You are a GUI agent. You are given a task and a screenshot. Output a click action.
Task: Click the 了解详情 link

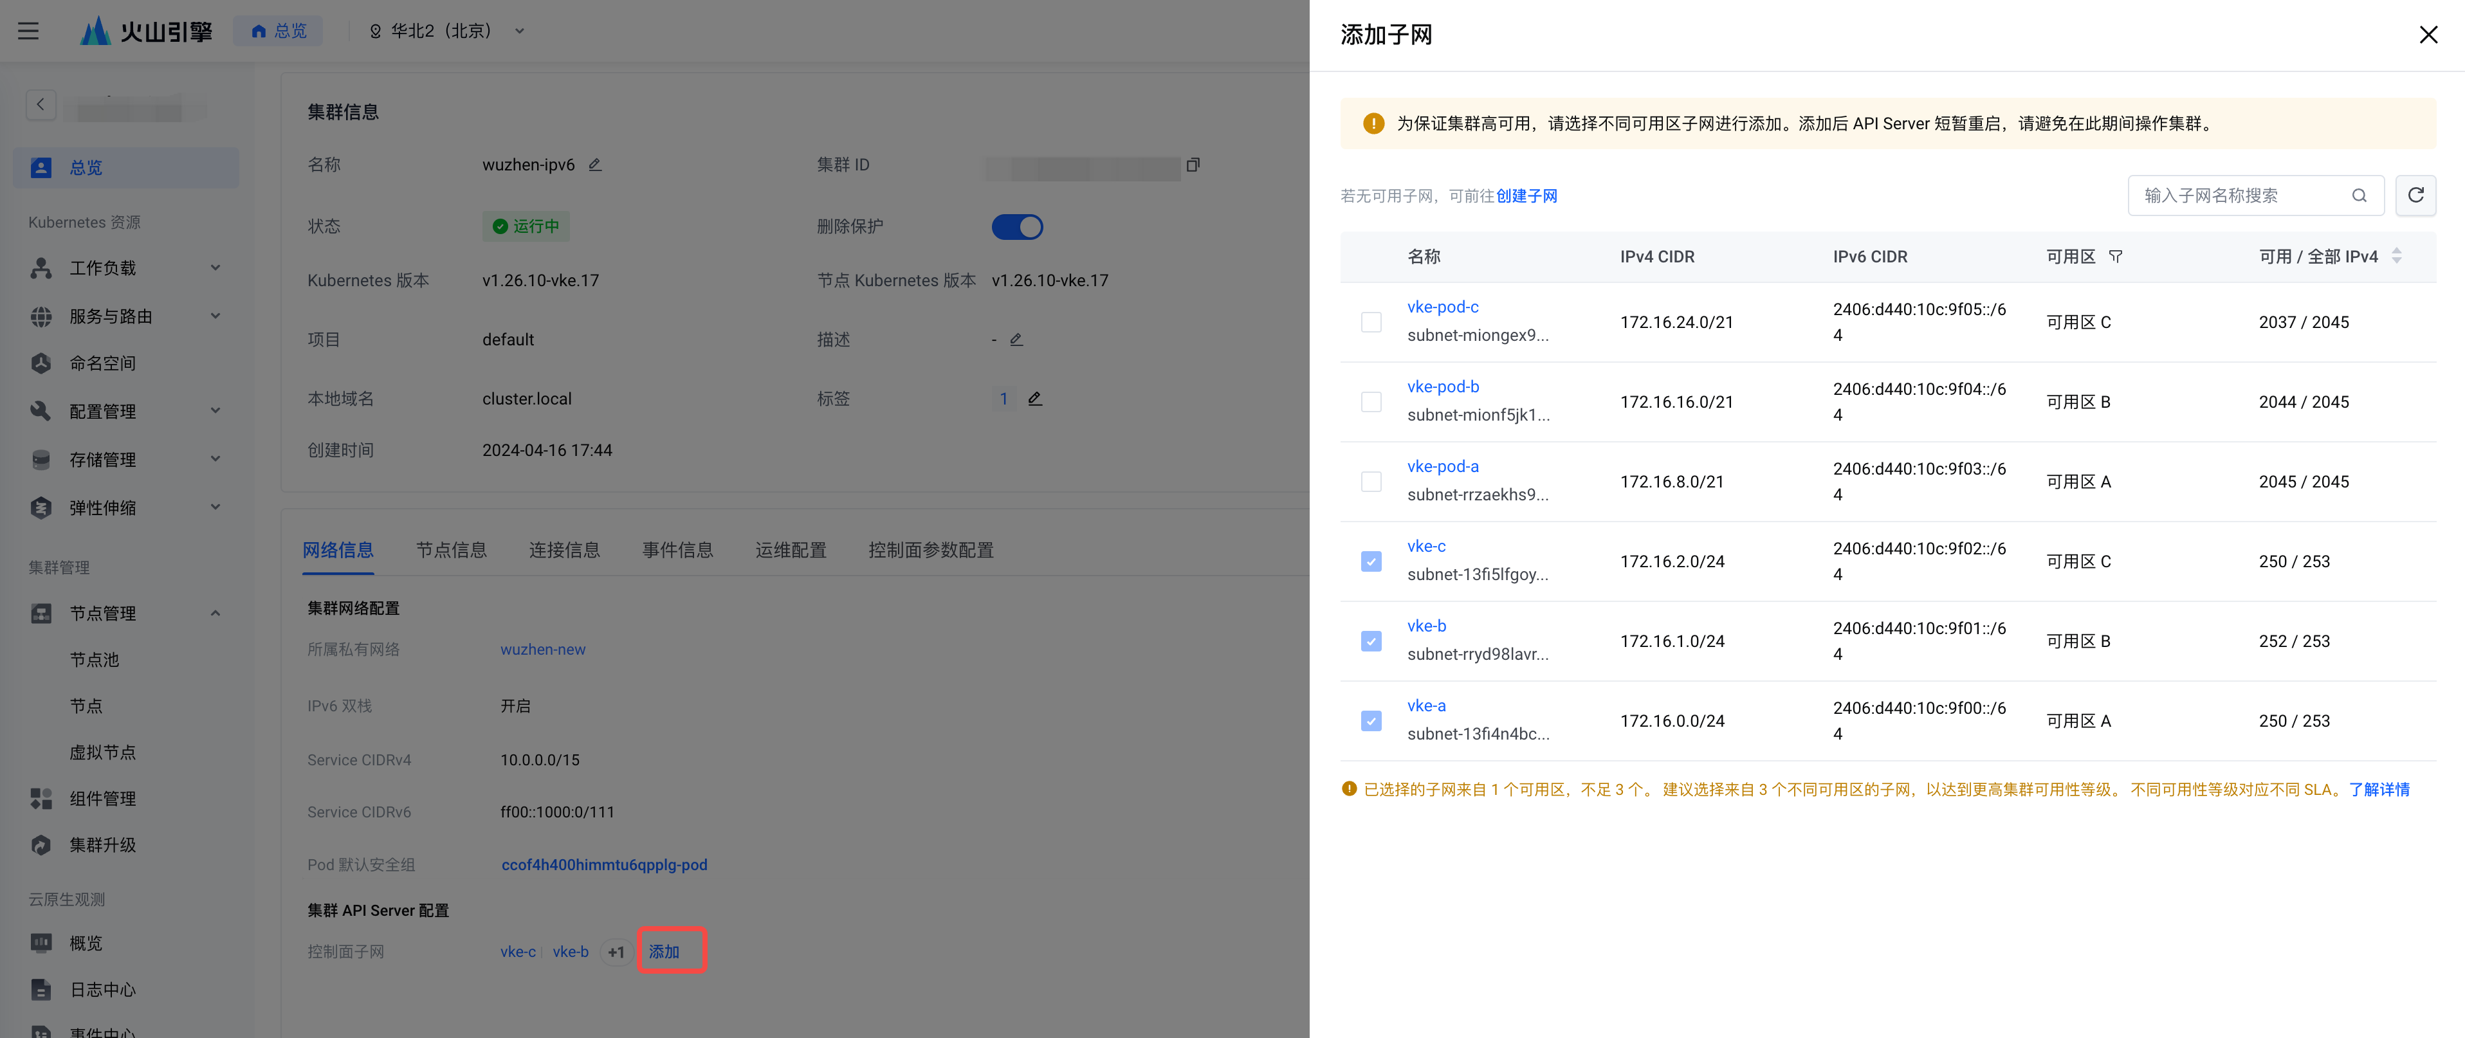coord(2379,789)
